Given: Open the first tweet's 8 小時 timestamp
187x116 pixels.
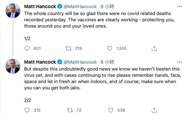Looking at the screenshot, I should click(x=107, y=7).
